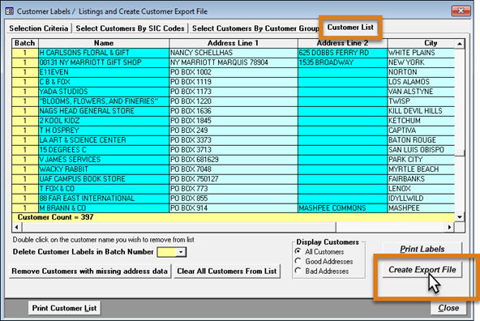Close the Customer Labels window with X
Viewport: 480px width, 321px height.
(x=461, y=11)
